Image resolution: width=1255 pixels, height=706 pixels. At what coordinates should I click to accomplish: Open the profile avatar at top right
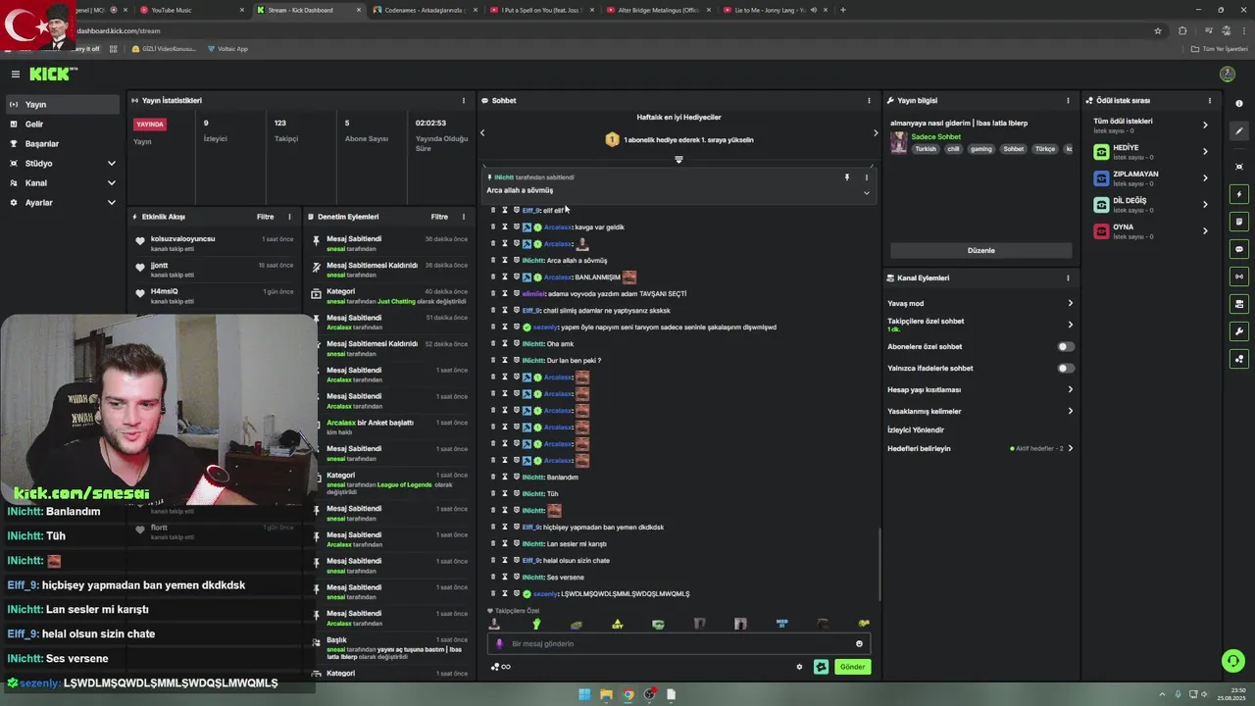(1227, 75)
